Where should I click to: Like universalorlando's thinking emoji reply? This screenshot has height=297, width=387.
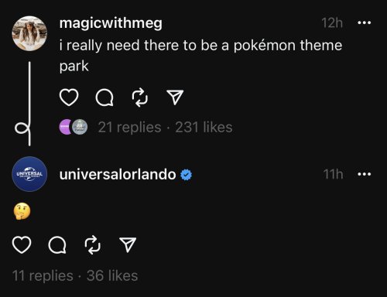[22, 245]
